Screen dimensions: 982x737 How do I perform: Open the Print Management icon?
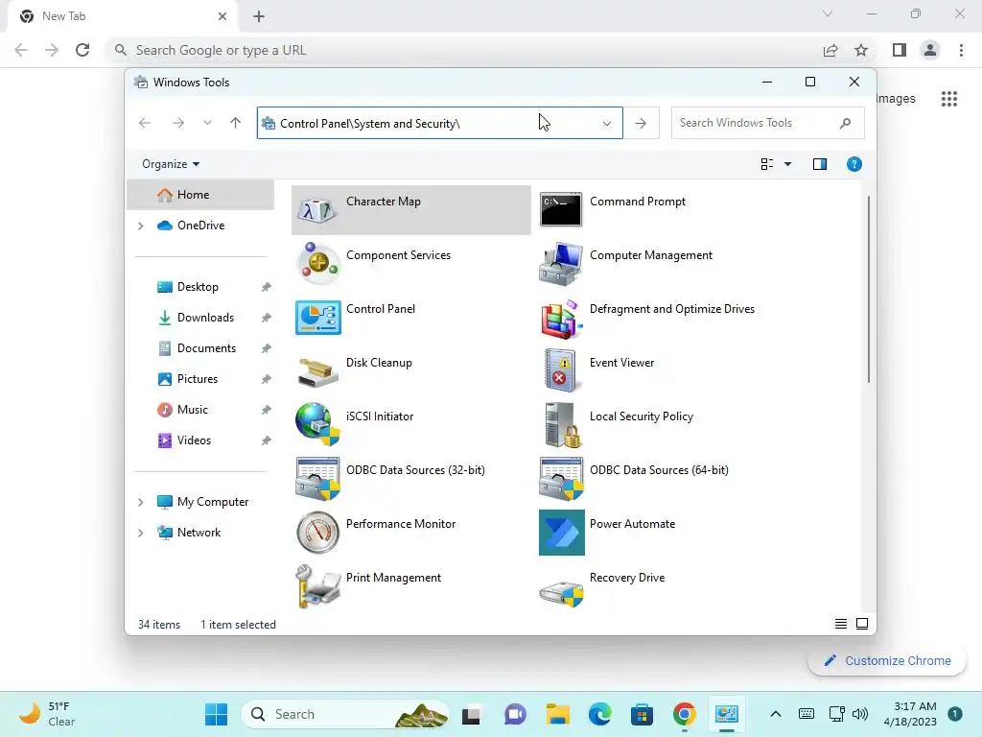(317, 586)
